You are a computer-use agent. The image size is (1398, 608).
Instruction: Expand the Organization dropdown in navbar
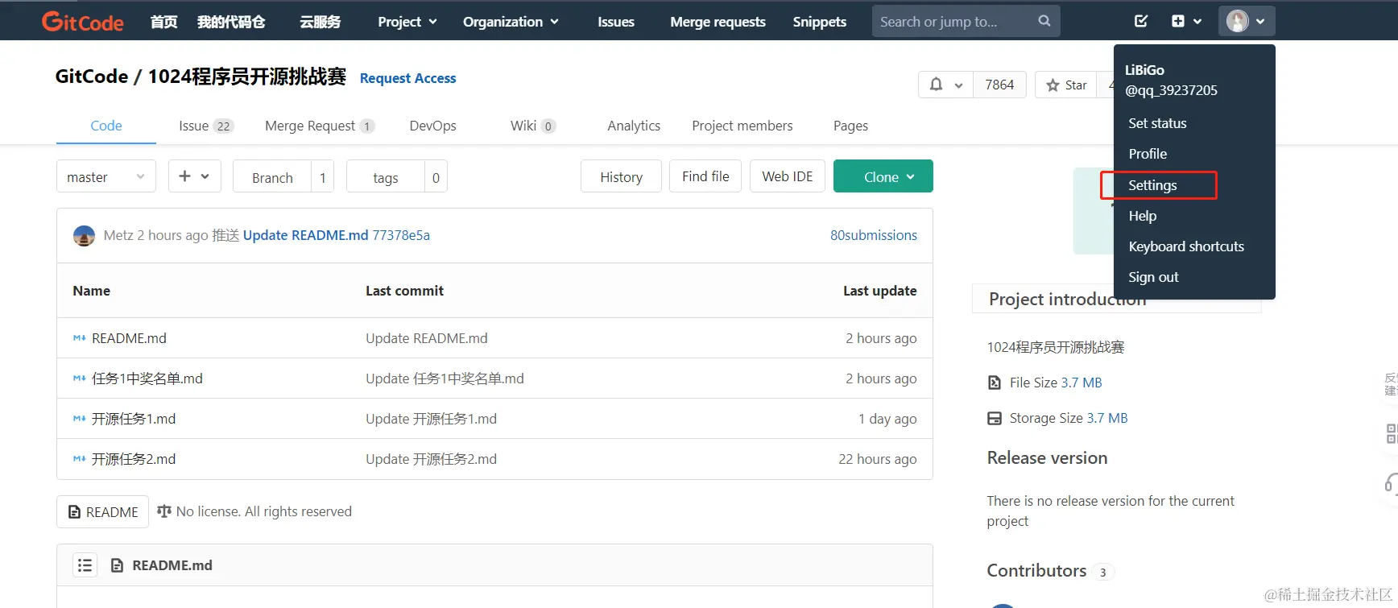click(511, 22)
